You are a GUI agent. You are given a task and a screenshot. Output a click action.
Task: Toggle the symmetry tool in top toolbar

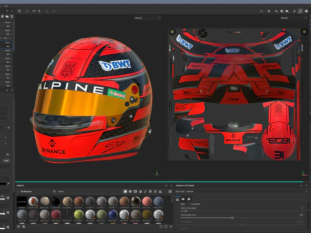pos(34,11)
